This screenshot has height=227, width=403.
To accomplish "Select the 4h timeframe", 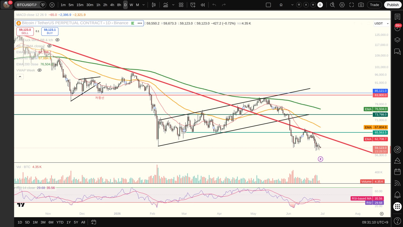I will [112, 5].
